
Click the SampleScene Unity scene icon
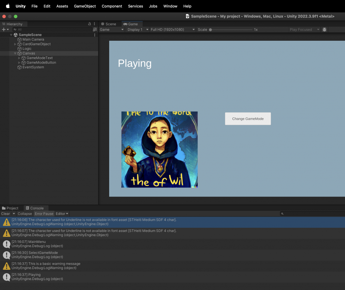point(15,35)
